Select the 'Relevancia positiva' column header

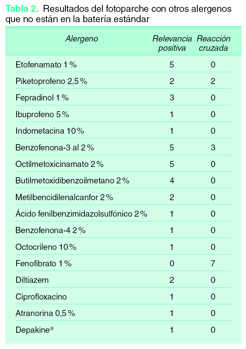pyautogui.click(x=172, y=43)
